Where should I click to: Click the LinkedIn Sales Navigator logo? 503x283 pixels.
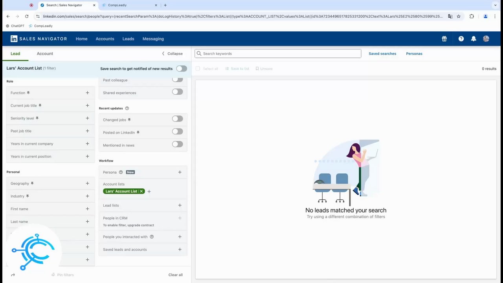39,39
